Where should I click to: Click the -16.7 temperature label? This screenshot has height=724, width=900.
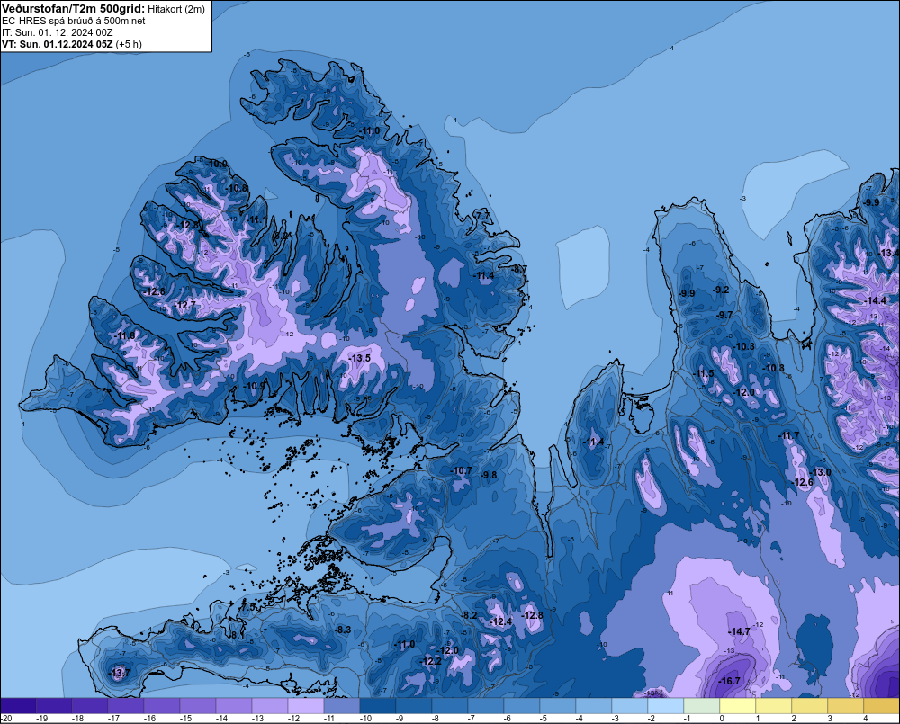(729, 681)
